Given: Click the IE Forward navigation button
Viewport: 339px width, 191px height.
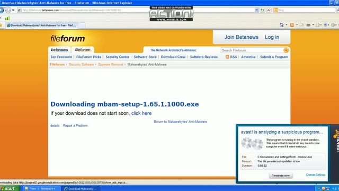Looking at the screenshot, I should coord(8,10).
